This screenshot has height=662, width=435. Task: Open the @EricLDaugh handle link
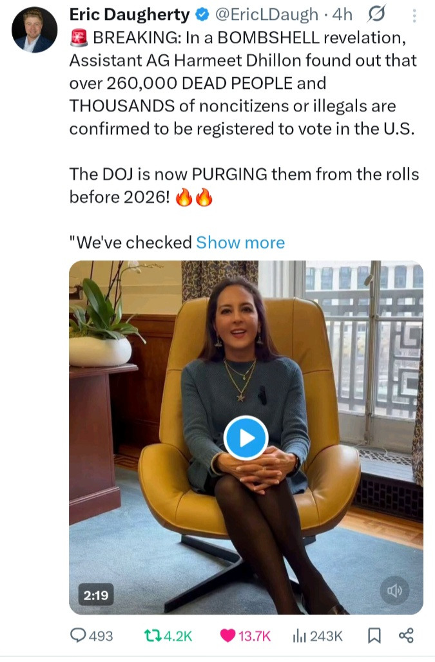(266, 15)
